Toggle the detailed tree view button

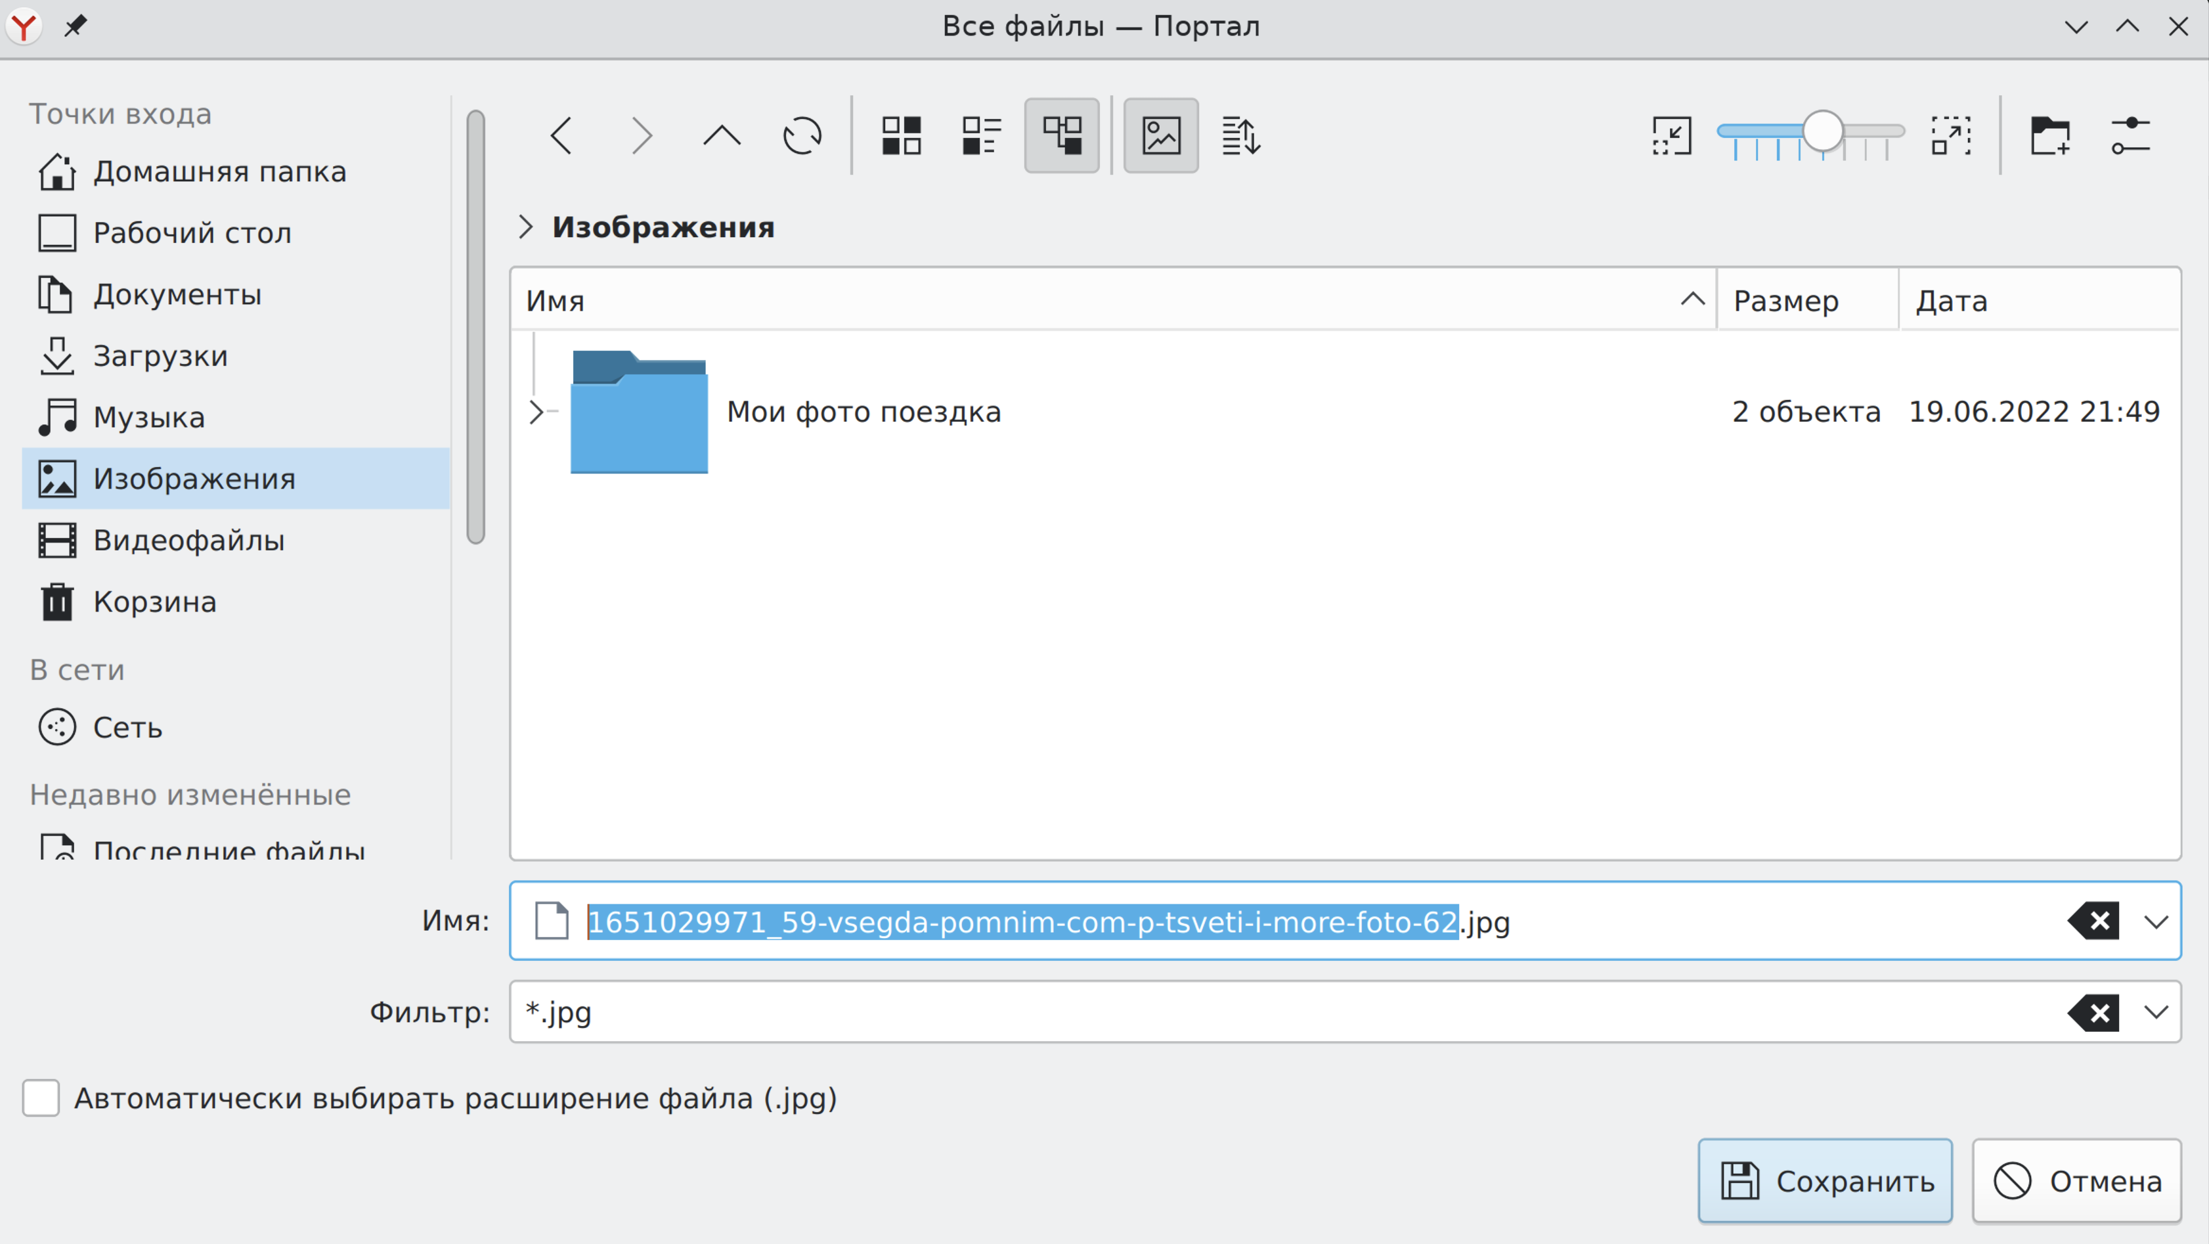coord(1062,135)
